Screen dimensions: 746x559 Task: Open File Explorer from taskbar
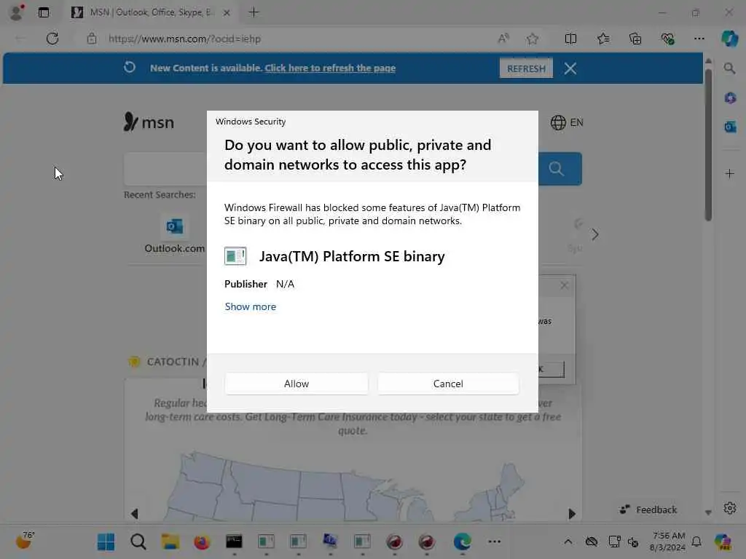170,542
